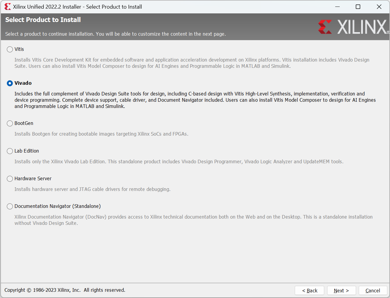Viewport: 390px width, 298px height.
Task: Click the JTAG cable drivers description text
Action: (92, 189)
